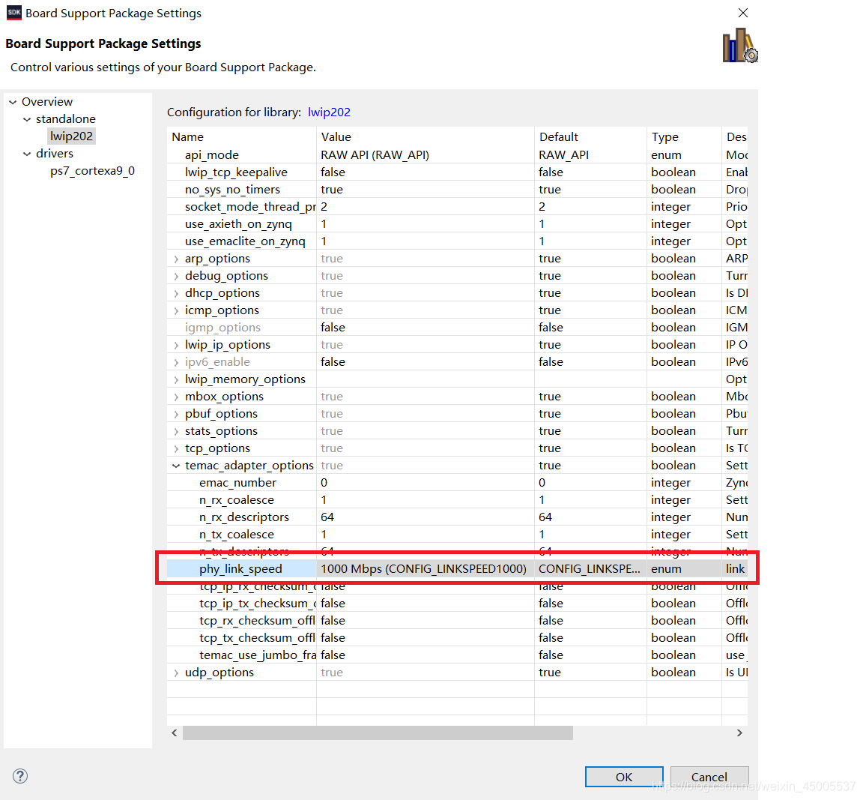Select the udp_options row name
The height and width of the screenshot is (800, 863).
click(x=219, y=673)
